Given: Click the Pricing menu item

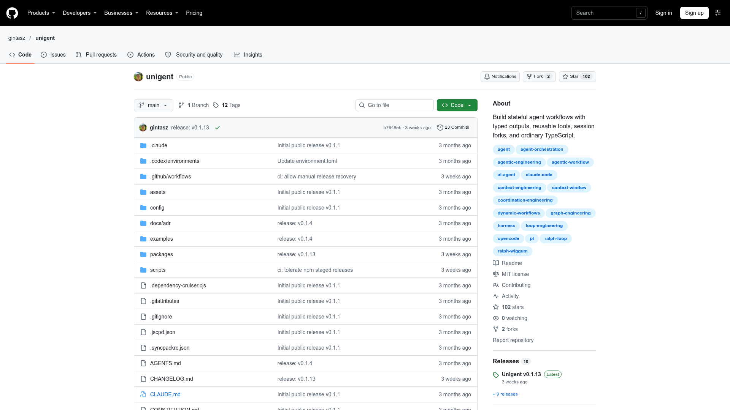Looking at the screenshot, I should 194,13.
